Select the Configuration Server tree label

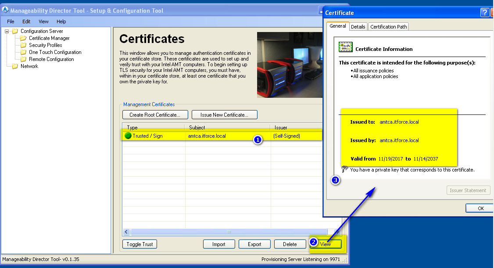coord(42,31)
